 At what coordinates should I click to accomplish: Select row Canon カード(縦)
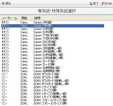tap(53, 61)
